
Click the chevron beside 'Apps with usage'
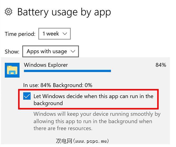pos(73,51)
